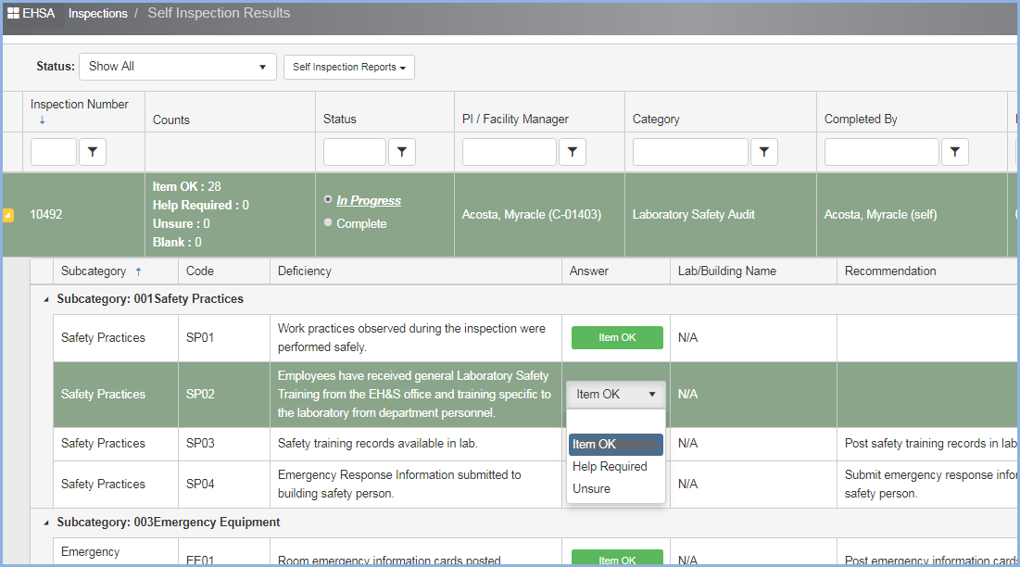Click the Inspections breadcrumb link
This screenshot has height=567, width=1020.
coord(98,14)
